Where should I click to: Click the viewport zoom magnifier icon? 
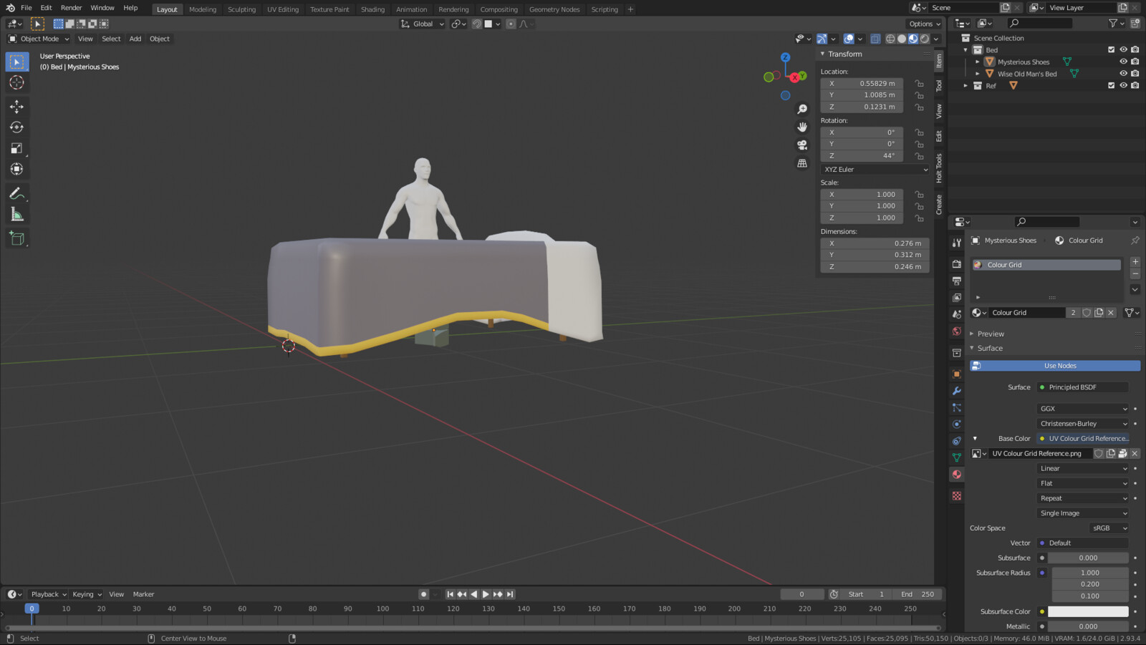tap(802, 109)
